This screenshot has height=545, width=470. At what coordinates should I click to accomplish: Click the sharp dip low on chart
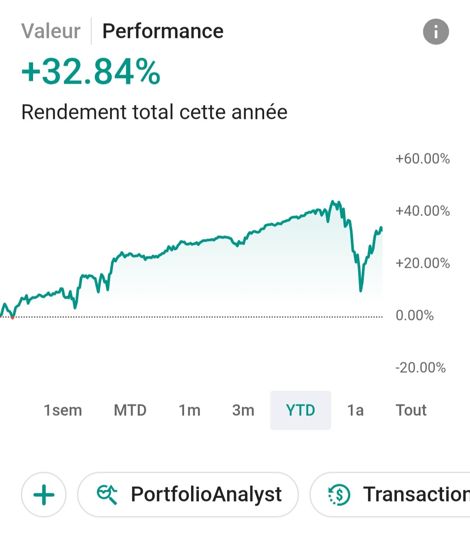coord(361,290)
